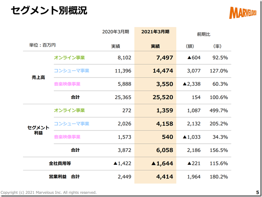
Task: Select the value 2,026
Action: 125,124
